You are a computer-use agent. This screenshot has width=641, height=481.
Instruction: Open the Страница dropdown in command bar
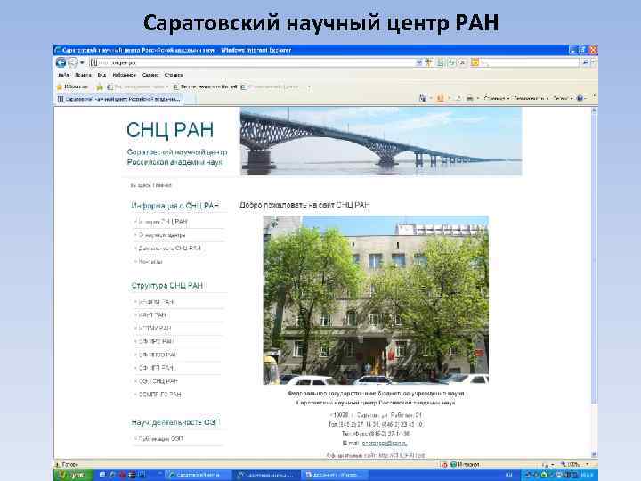point(496,98)
